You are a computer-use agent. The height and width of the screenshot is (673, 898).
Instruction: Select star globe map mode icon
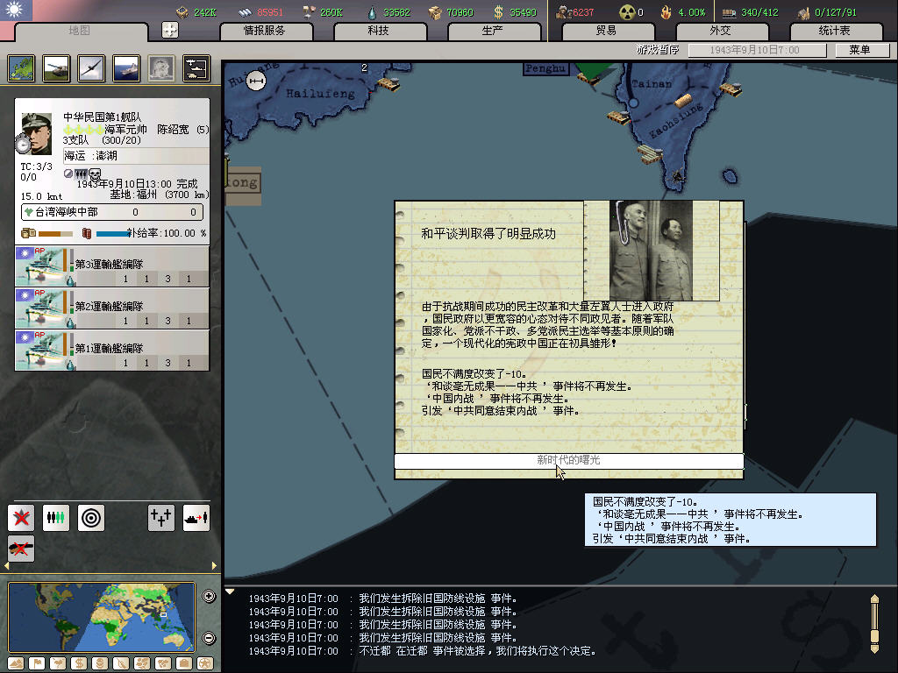tap(205, 664)
